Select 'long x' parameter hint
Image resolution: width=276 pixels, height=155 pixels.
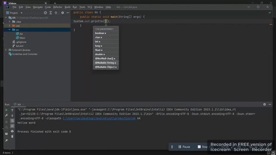tap(106, 46)
